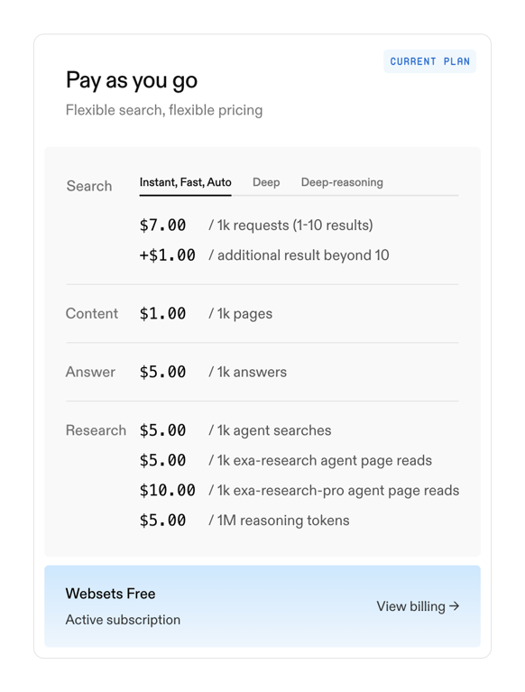Click the additional result beyond 10 text
The image size is (525, 692).
pos(299,255)
